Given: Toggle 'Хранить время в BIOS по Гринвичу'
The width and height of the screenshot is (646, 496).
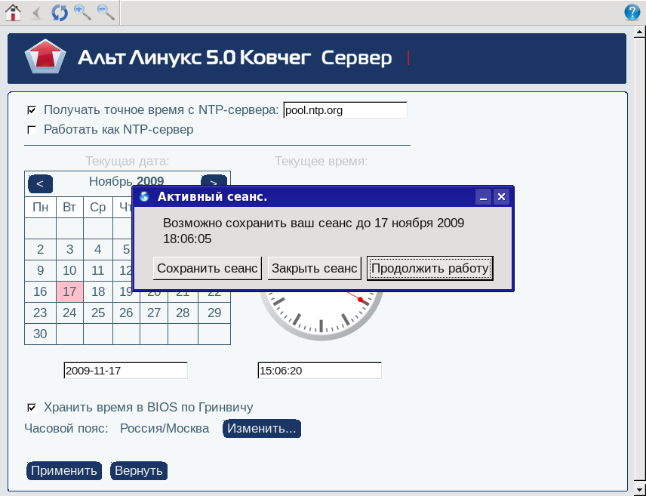Looking at the screenshot, I should pyautogui.click(x=32, y=408).
